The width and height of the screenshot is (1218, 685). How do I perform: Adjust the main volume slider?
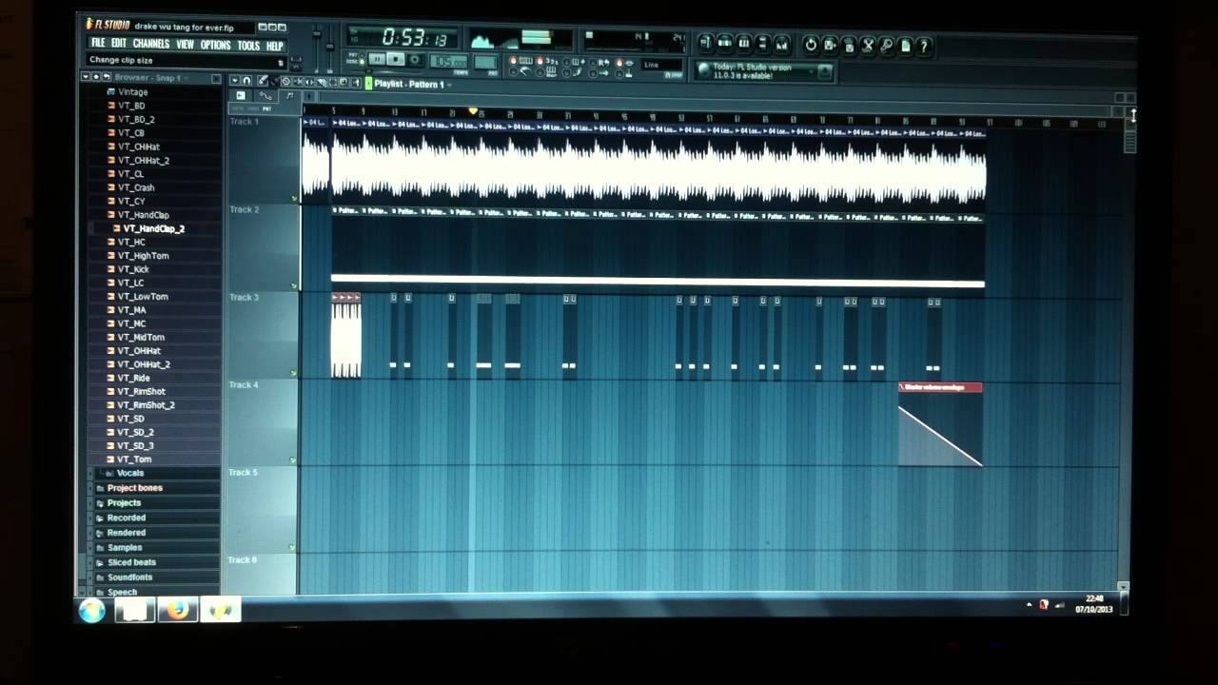(317, 35)
